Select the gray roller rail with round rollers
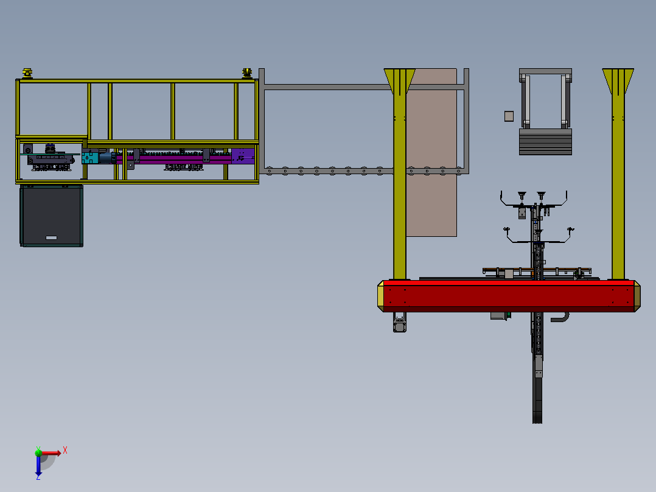Screen dimensions: 656x492 click(364, 170)
